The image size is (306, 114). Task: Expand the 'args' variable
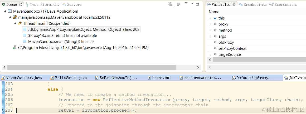point(210,36)
